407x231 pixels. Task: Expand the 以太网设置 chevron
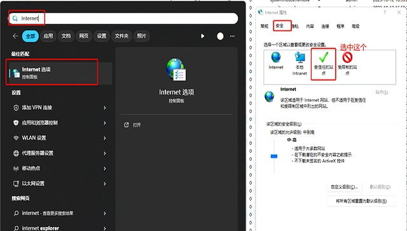coord(104,184)
